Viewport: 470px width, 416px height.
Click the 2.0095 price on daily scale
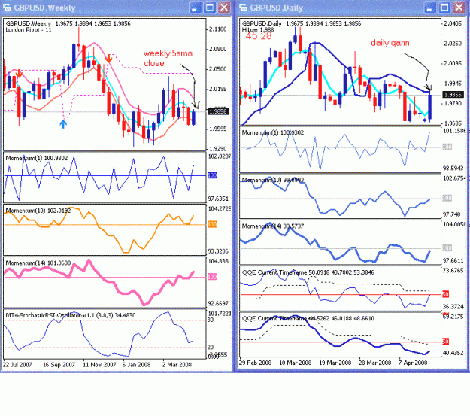click(453, 64)
